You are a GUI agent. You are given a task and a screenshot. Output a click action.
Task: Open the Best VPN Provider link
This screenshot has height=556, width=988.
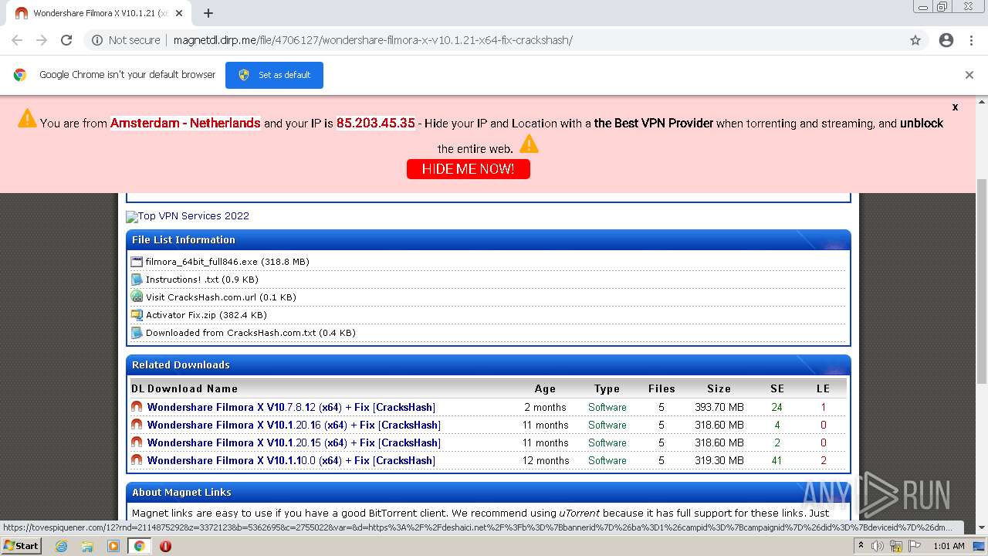pyautogui.click(x=654, y=123)
